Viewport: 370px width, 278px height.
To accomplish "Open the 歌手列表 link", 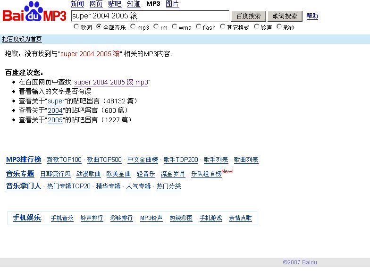I will click(x=216, y=160).
